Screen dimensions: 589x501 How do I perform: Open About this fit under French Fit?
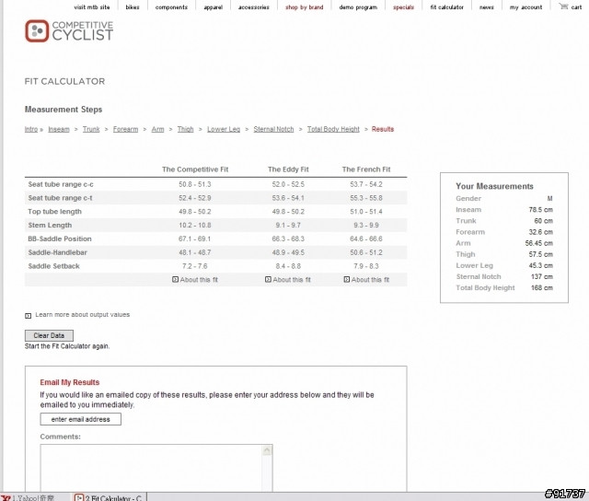(366, 280)
